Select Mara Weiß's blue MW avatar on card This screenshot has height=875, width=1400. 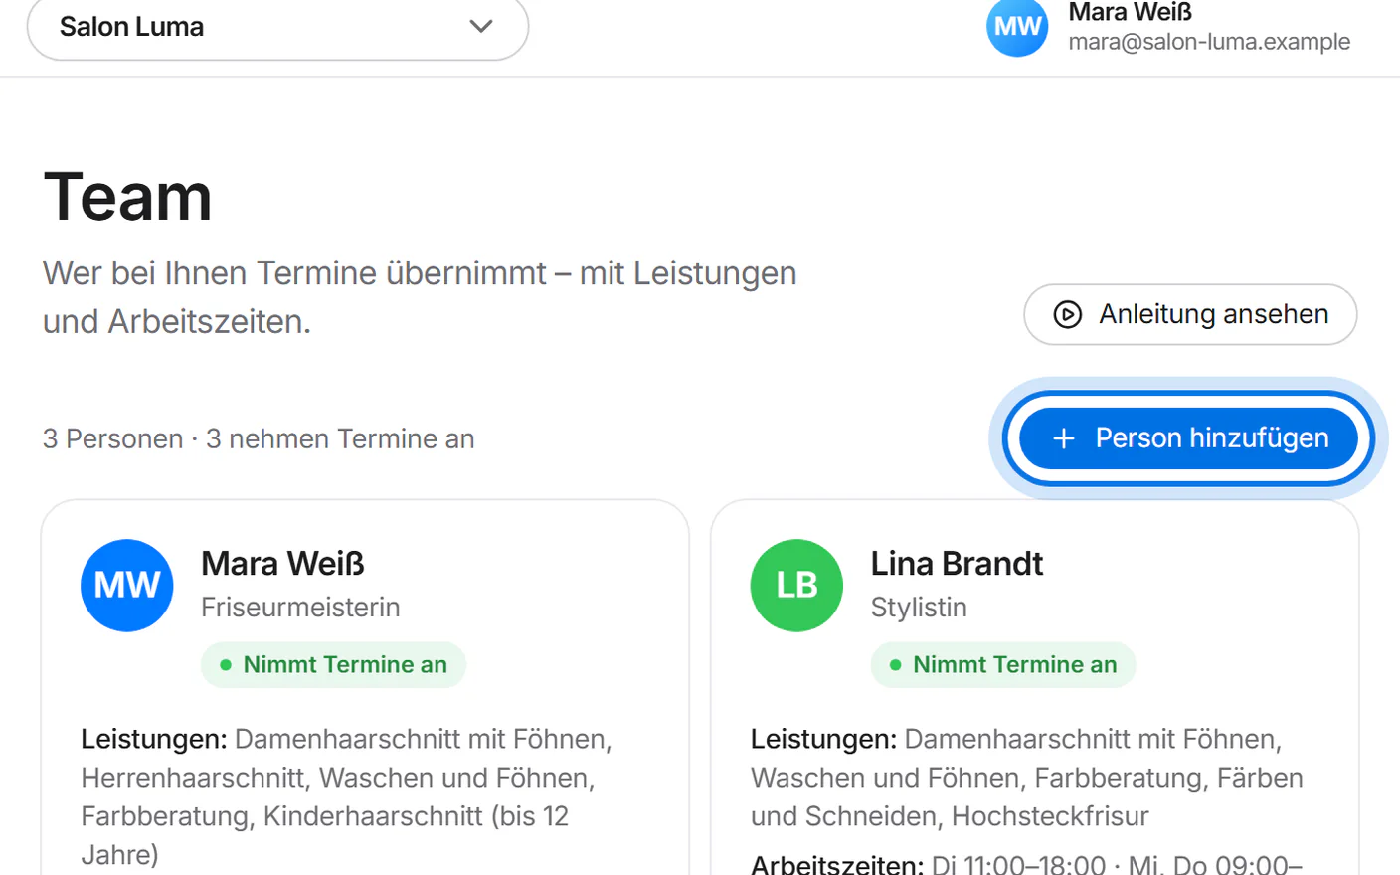click(127, 586)
